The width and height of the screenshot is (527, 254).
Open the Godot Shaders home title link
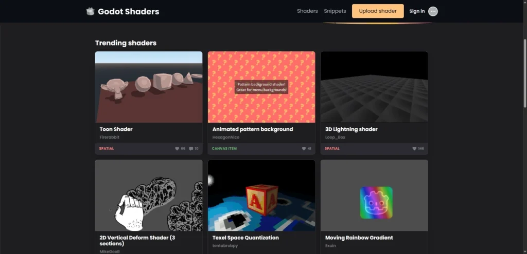point(128,11)
